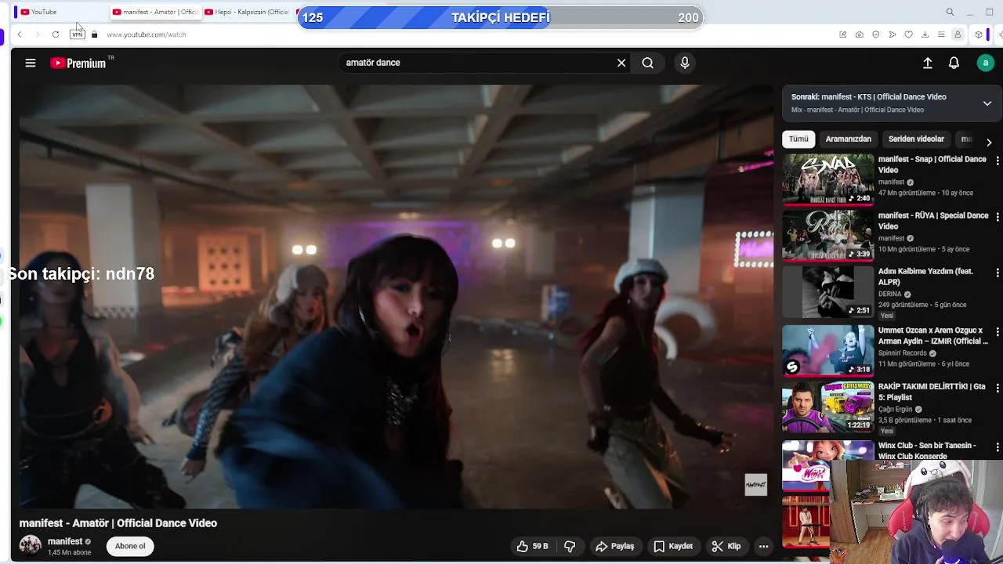Click the YouTube search text field

point(478,63)
